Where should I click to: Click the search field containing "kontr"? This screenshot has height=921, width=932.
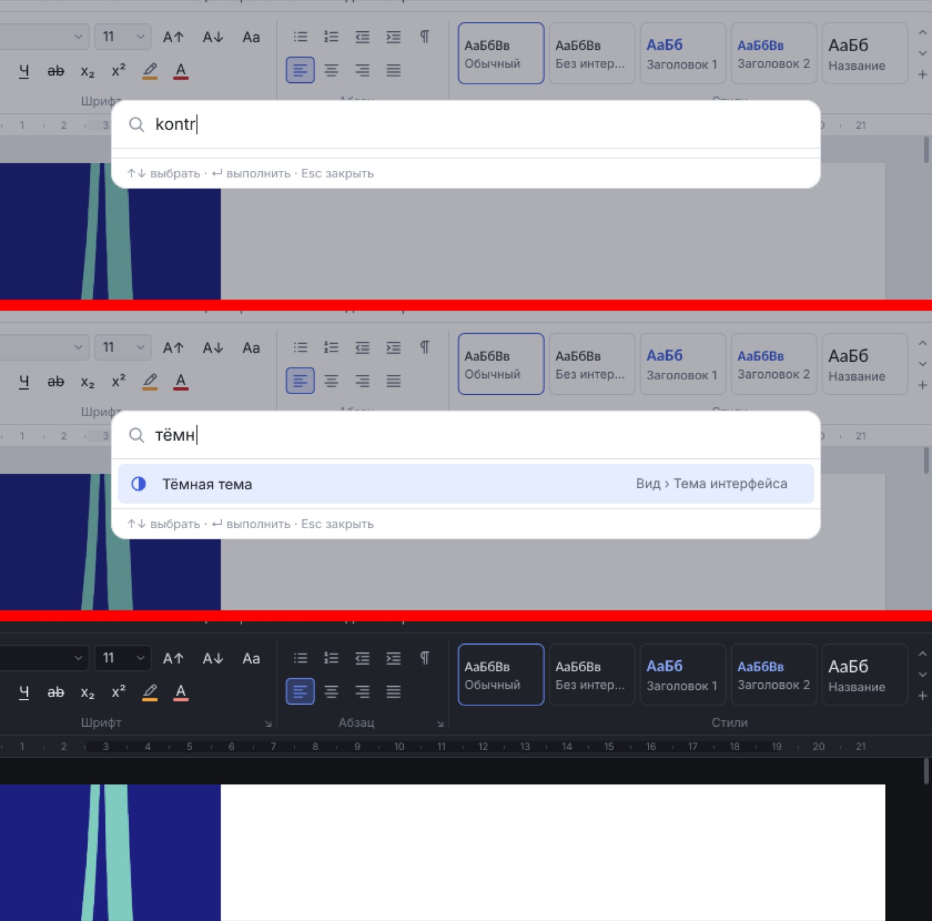466,124
